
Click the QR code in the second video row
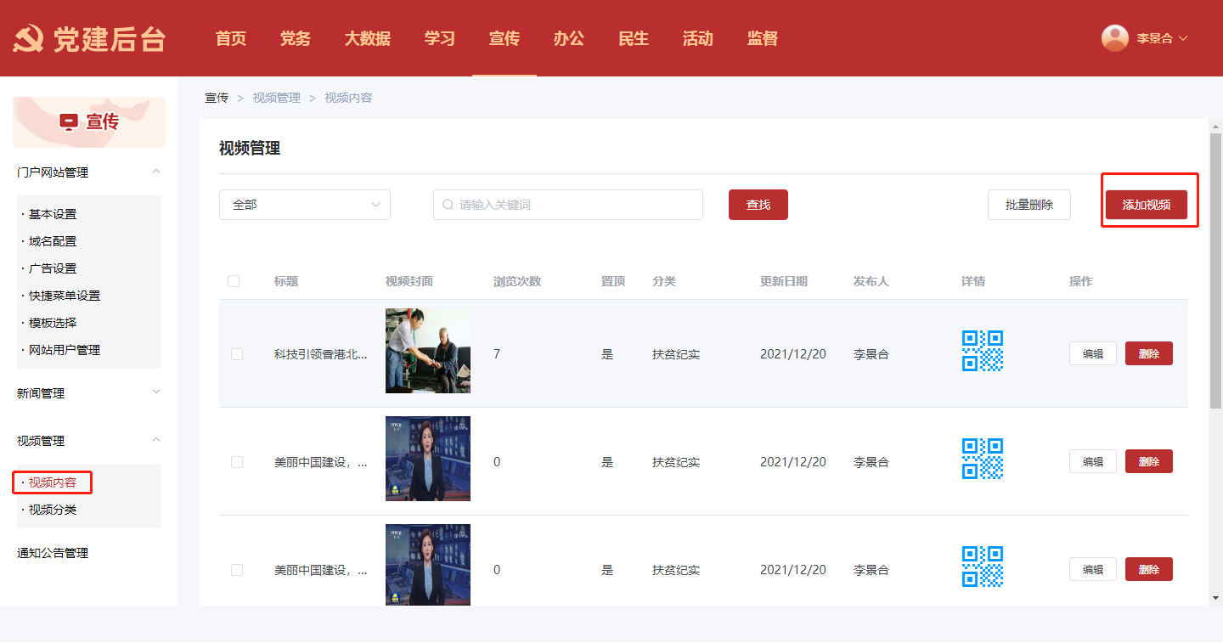click(x=982, y=459)
